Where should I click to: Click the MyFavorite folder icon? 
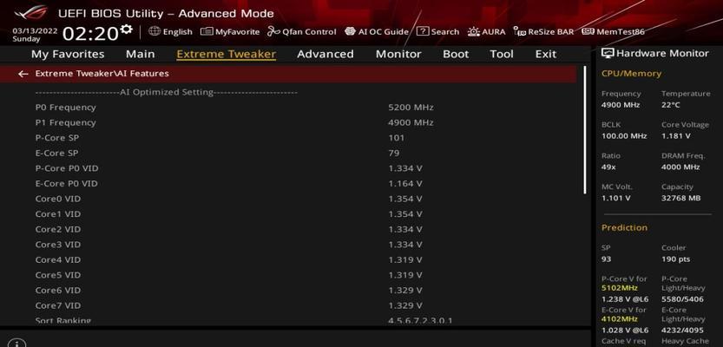coord(207,31)
